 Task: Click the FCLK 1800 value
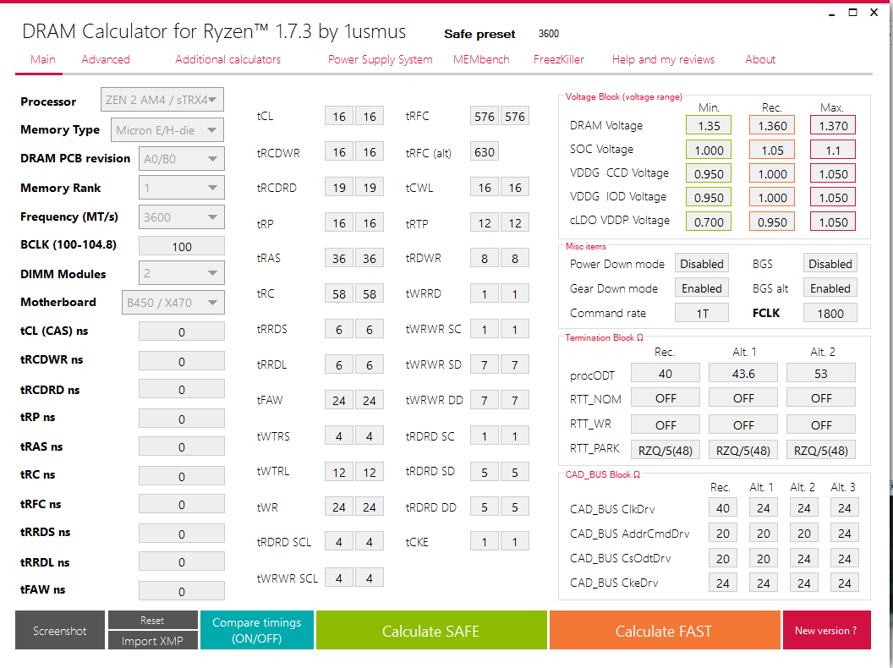[x=830, y=313]
